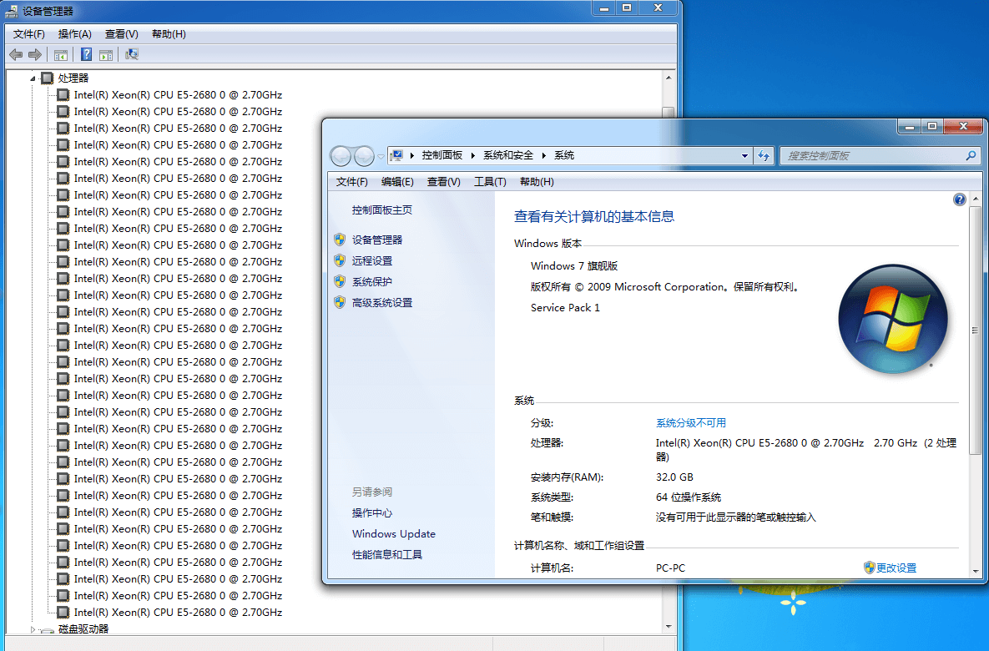Click System window scrollbar down arrow
This screenshot has height=651, width=989.
click(x=975, y=571)
